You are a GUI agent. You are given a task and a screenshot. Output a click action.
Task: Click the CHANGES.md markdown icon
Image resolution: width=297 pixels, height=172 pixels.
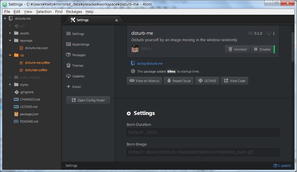[16, 99]
